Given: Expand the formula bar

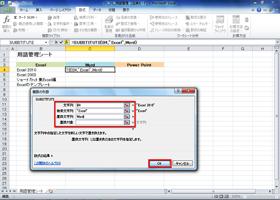Looking at the screenshot, I should [x=277, y=42].
